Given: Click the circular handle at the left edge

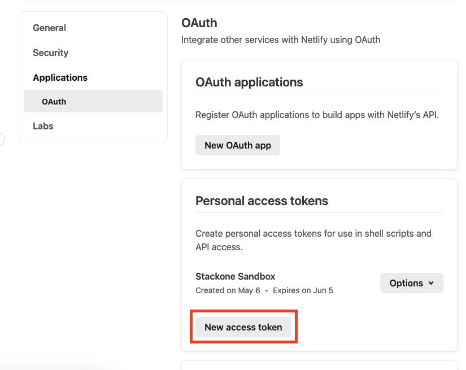Looking at the screenshot, I should pyautogui.click(x=2, y=138).
